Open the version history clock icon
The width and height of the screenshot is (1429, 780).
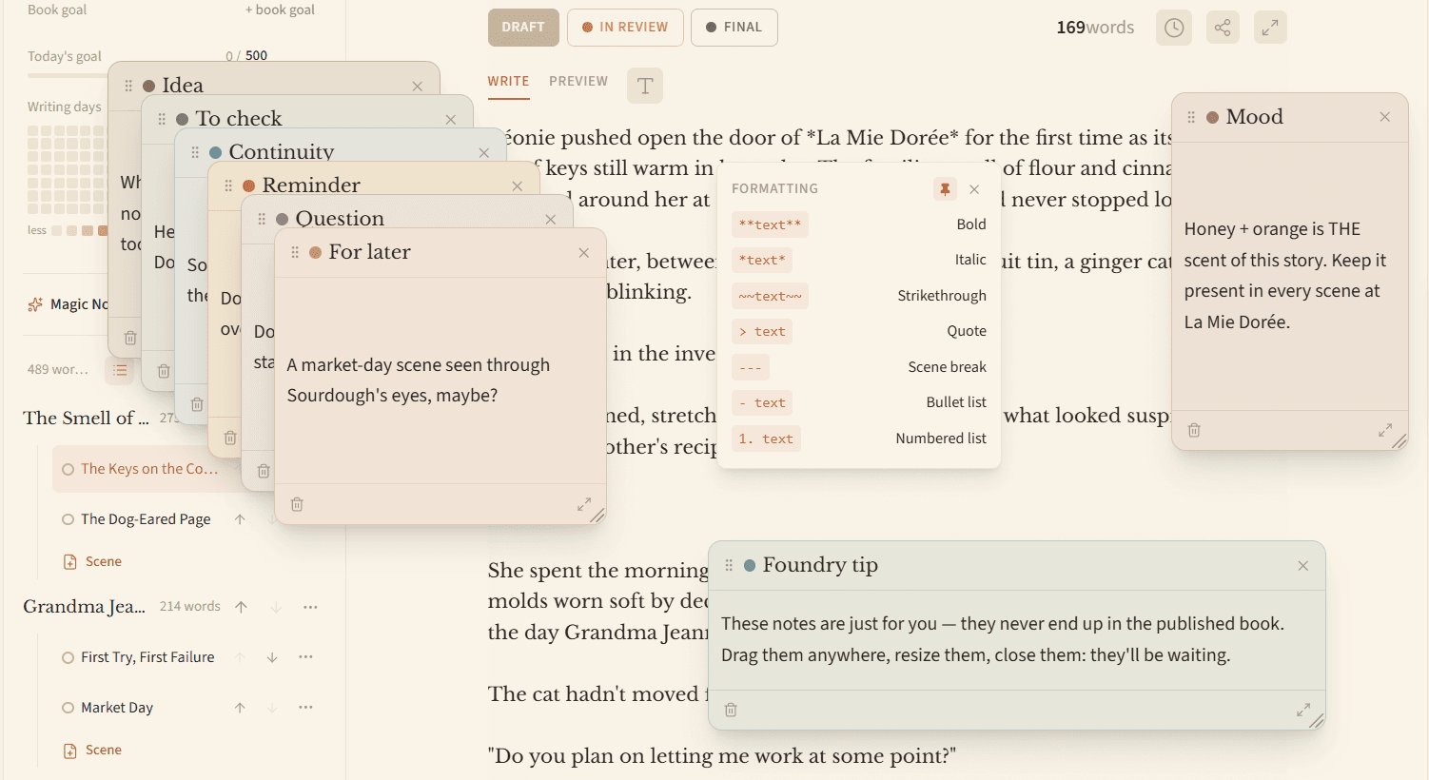(1174, 28)
